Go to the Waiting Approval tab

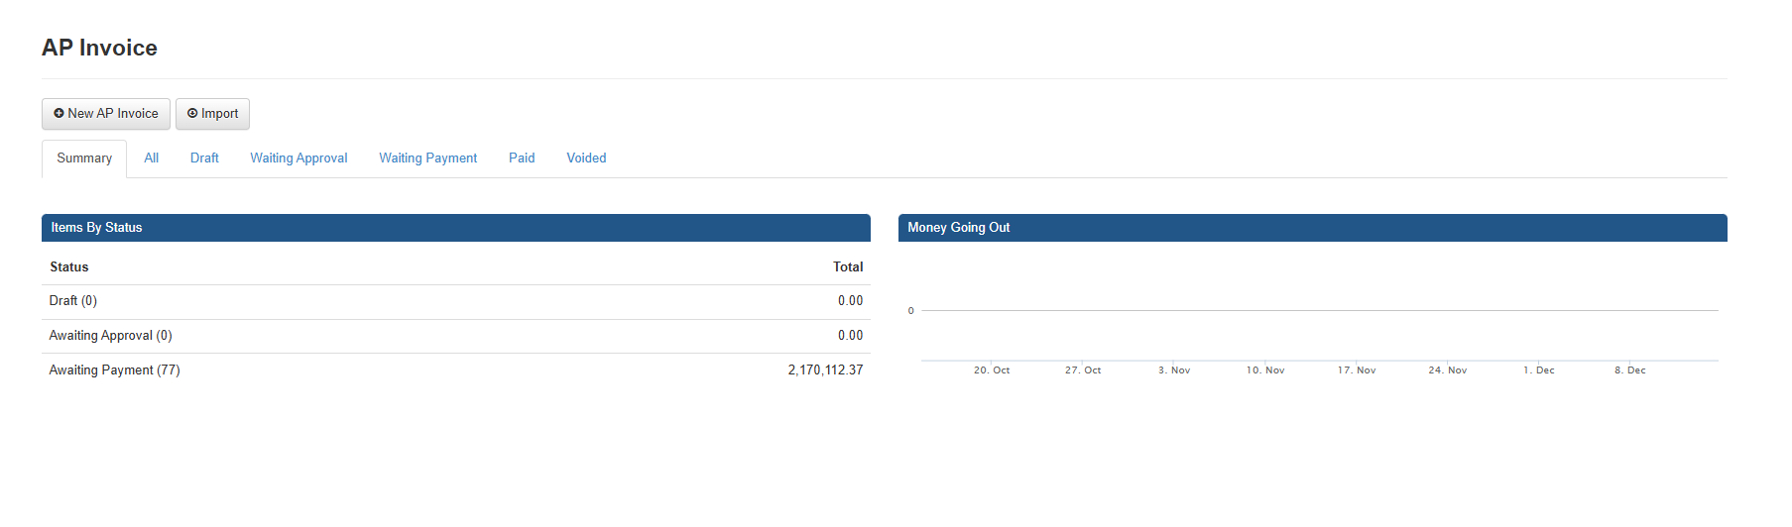(299, 158)
